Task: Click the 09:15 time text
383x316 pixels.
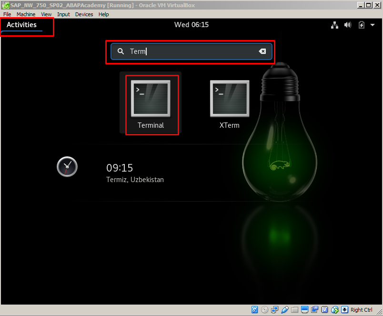Action: tap(120, 168)
